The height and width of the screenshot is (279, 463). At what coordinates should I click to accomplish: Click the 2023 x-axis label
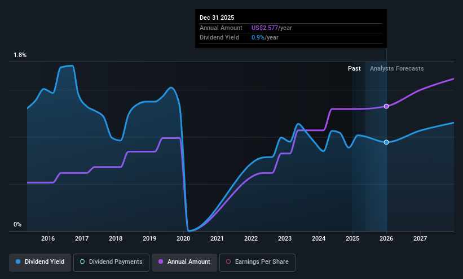point(285,238)
